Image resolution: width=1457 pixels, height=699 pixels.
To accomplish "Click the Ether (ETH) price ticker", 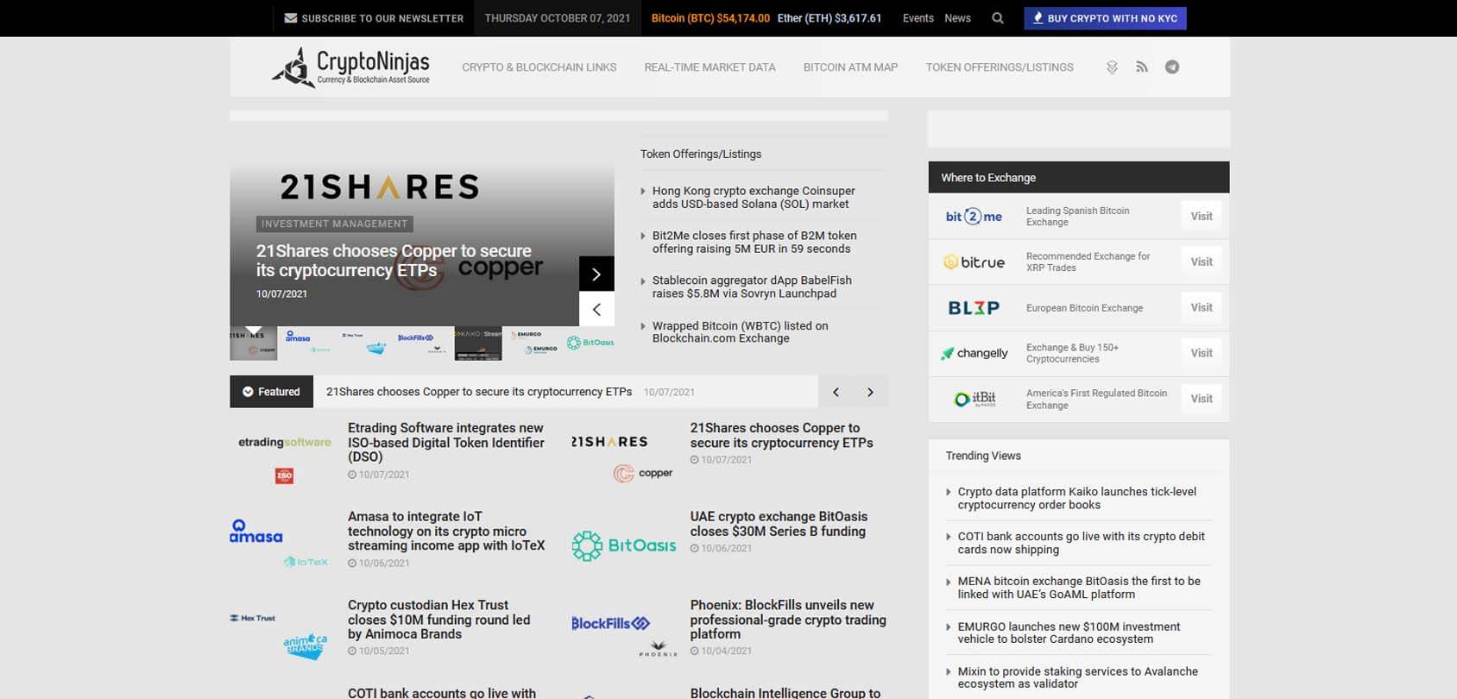I will 829,18.
